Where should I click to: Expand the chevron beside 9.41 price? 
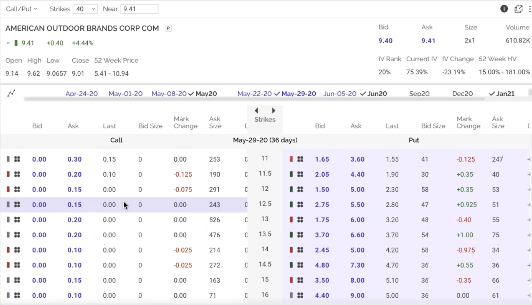click(8, 43)
